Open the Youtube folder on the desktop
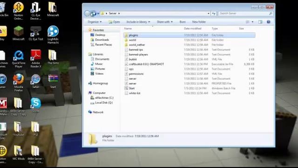 [x=19, y=129]
